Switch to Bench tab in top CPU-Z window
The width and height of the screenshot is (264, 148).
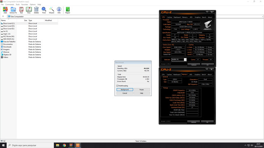[204, 17]
